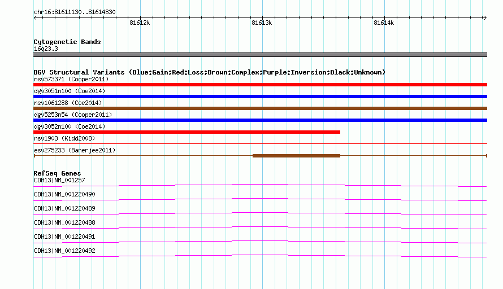Open variant label nsv573371 (Cooper2011)
This screenshot has height=289, width=503.
click(71, 79)
